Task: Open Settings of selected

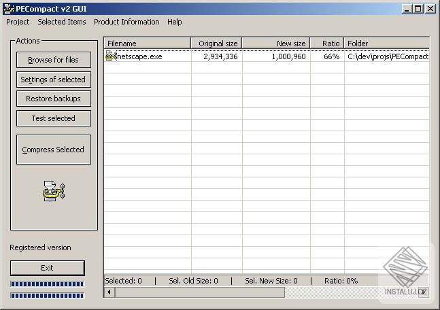Action: 54,80
